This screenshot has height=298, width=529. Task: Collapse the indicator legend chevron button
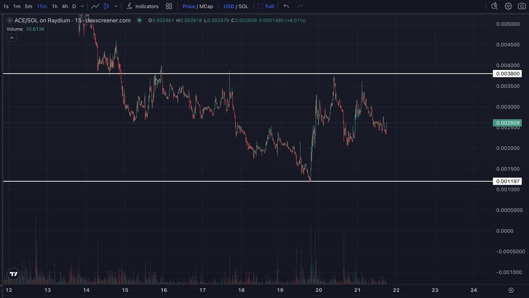point(12,38)
